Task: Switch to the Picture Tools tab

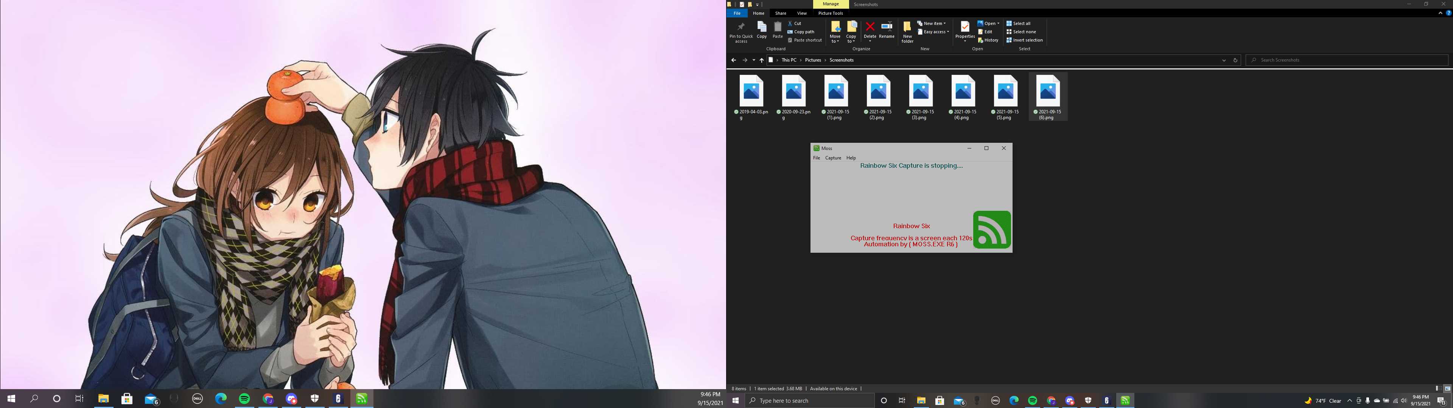Action: [x=830, y=14]
